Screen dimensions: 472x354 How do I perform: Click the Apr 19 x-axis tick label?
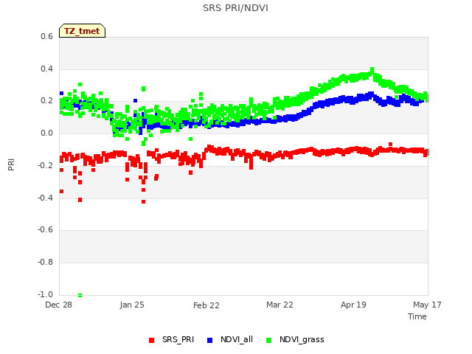pyautogui.click(x=353, y=305)
